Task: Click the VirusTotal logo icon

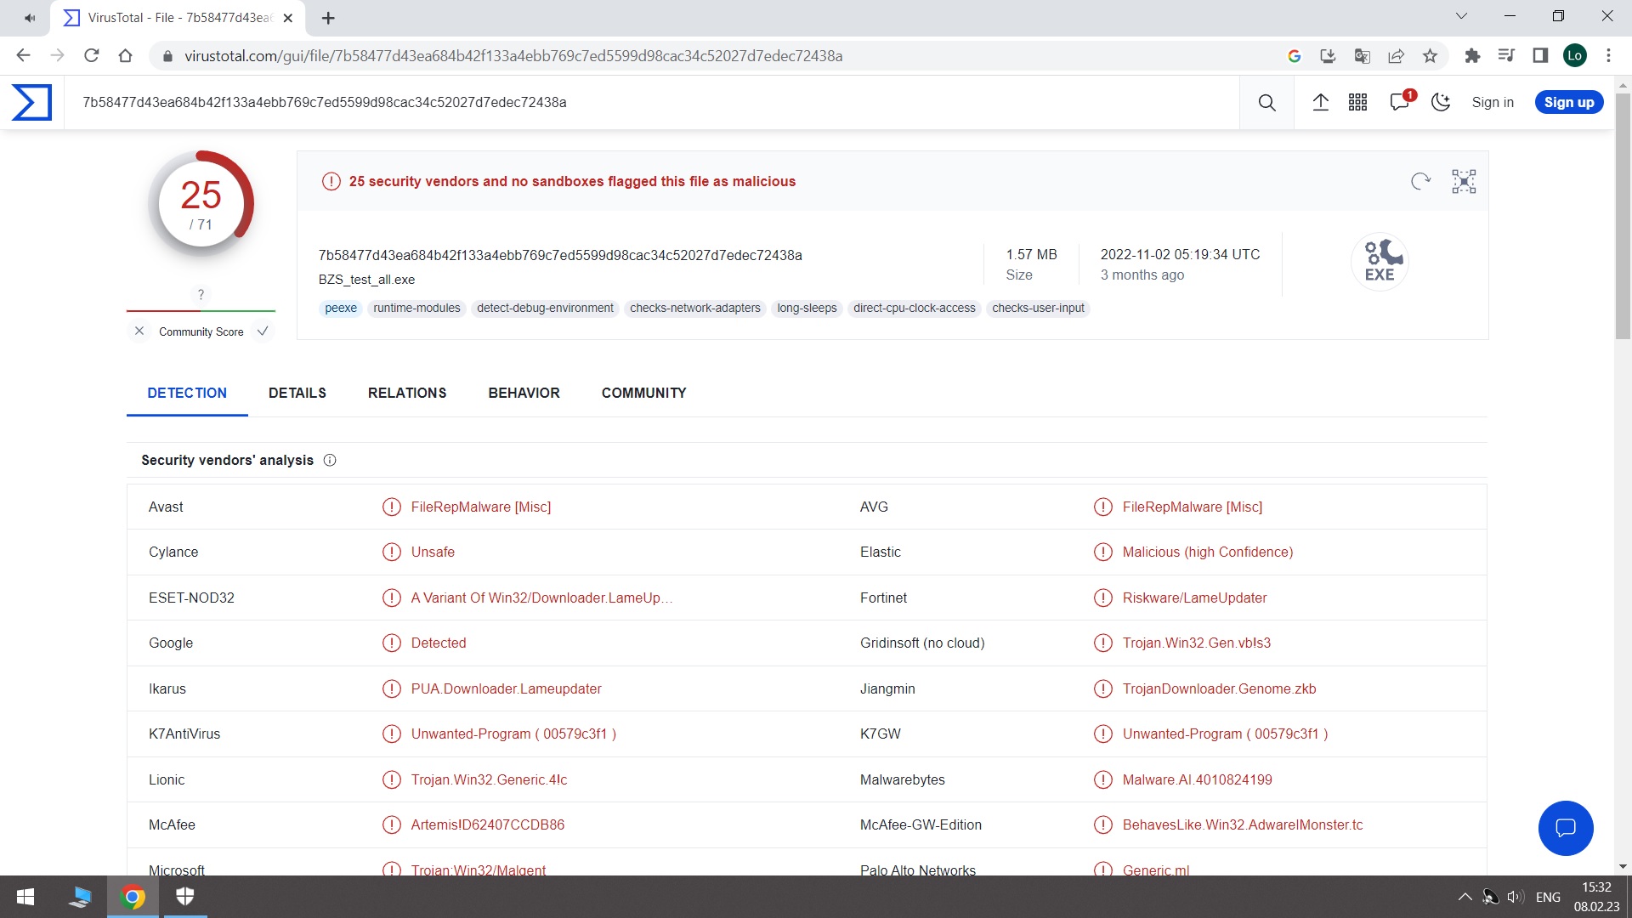Action: coord(31,102)
